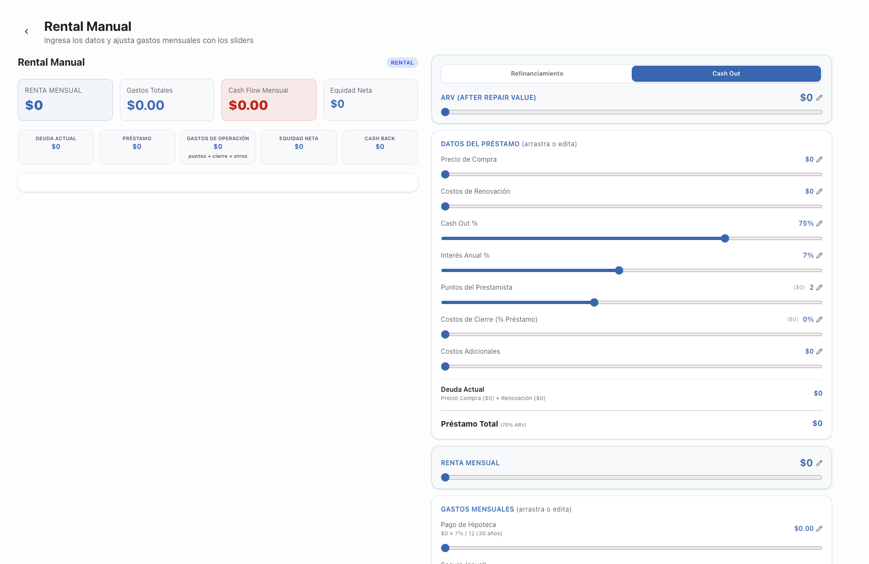Click edit pencil for Puntos del Prestamista
869x564 pixels.
pos(819,288)
